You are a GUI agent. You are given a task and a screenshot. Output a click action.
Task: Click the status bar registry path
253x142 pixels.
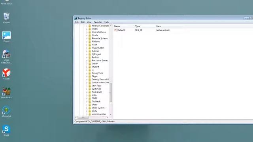[94, 121]
